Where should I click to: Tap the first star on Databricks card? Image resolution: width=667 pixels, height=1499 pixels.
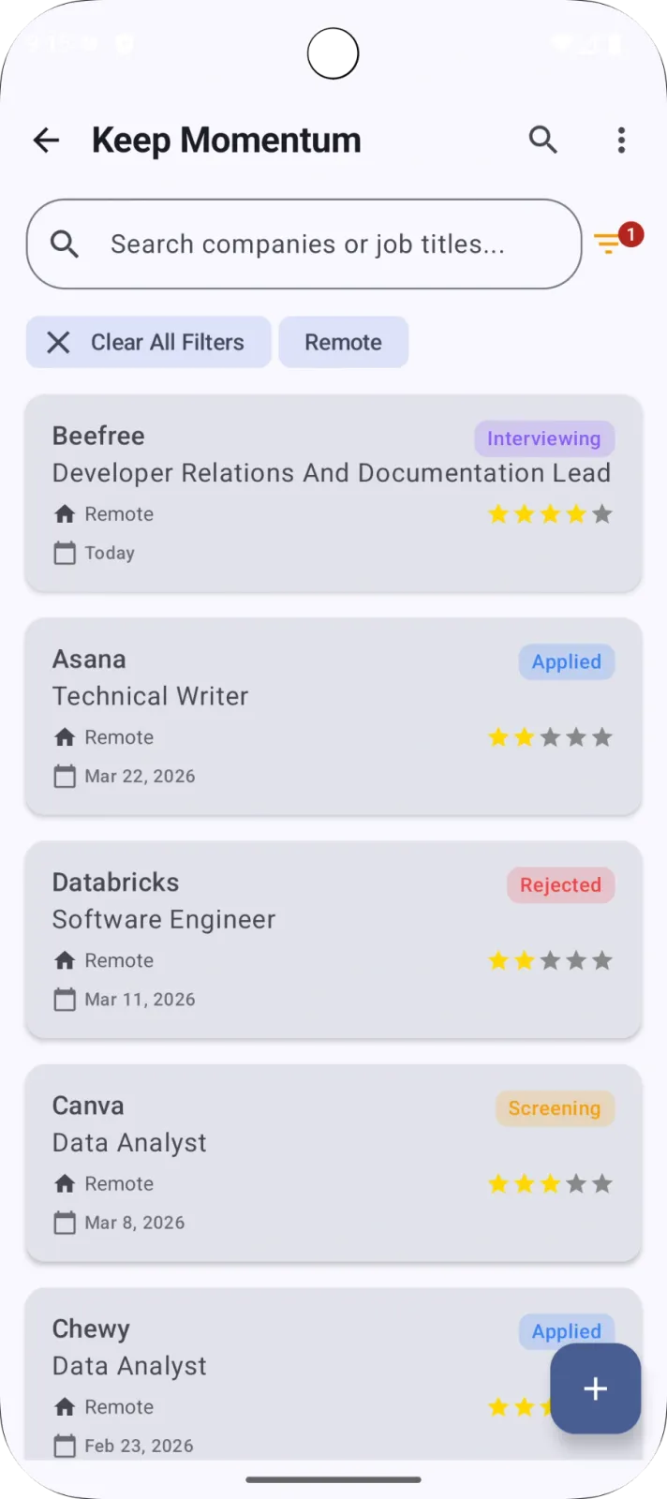click(498, 960)
